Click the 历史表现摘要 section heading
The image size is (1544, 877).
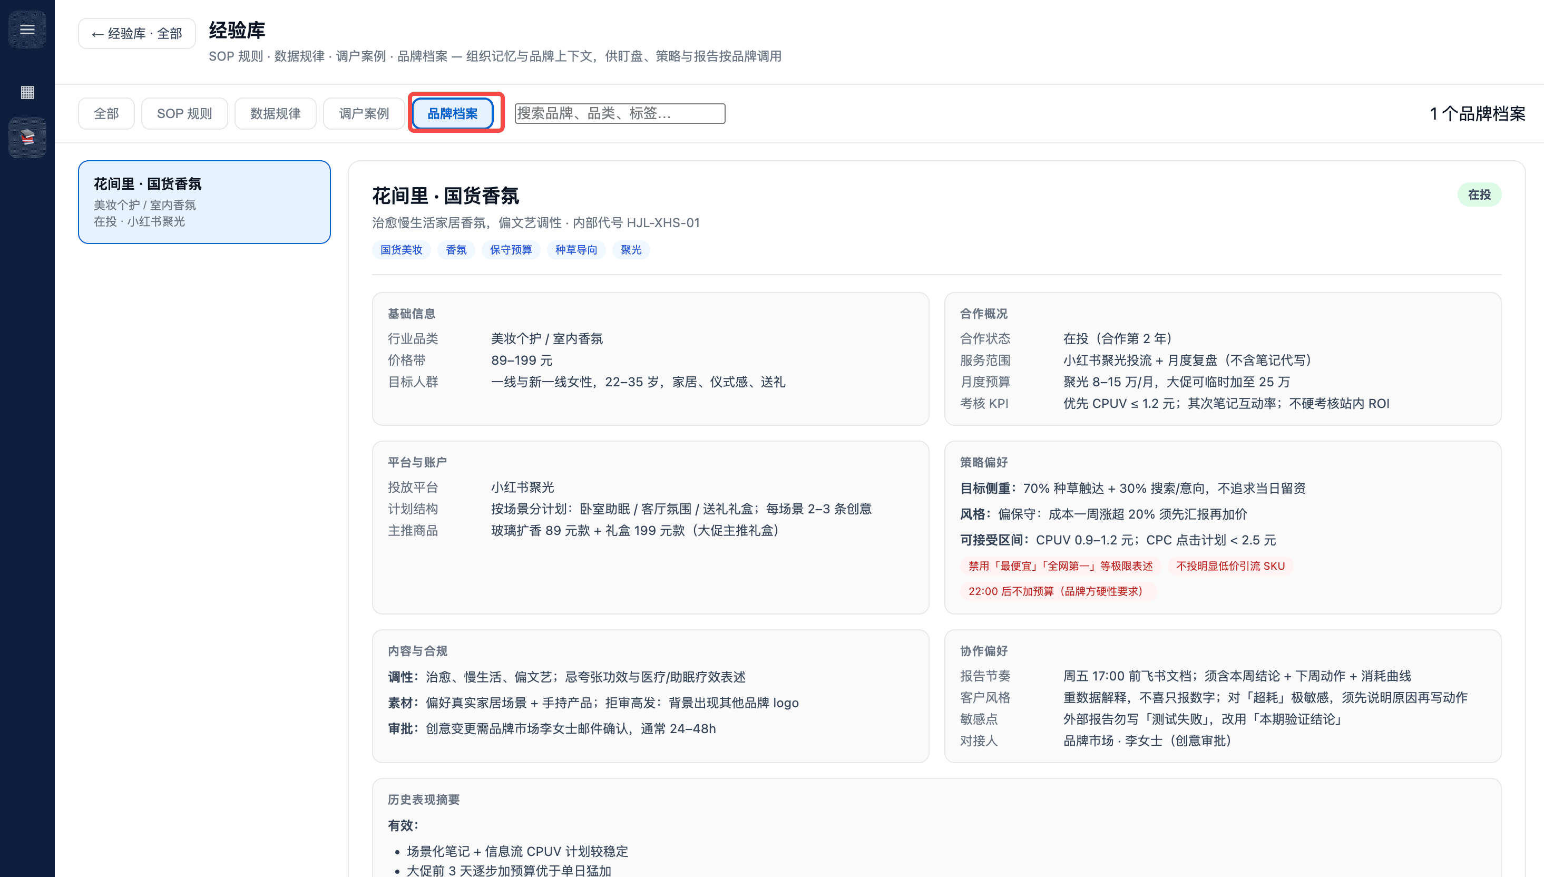(423, 800)
